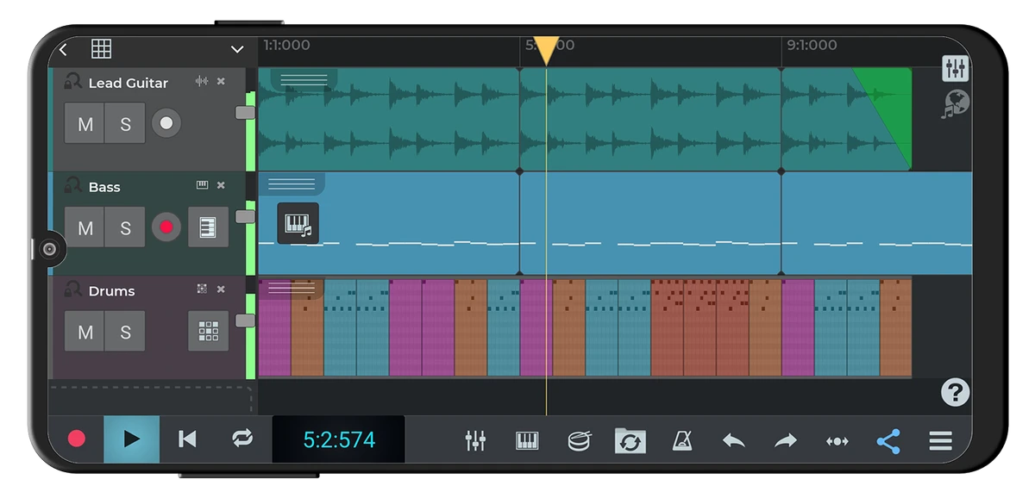Select the Lead Guitar clip fade-out handle
Screen dimensions: 1035x498
[x=882, y=118]
